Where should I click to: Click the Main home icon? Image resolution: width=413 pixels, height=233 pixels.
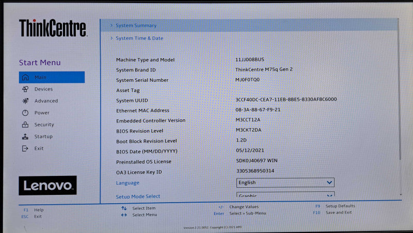[25, 77]
